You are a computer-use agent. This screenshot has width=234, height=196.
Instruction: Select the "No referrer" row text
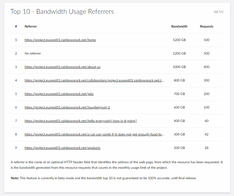(33, 53)
